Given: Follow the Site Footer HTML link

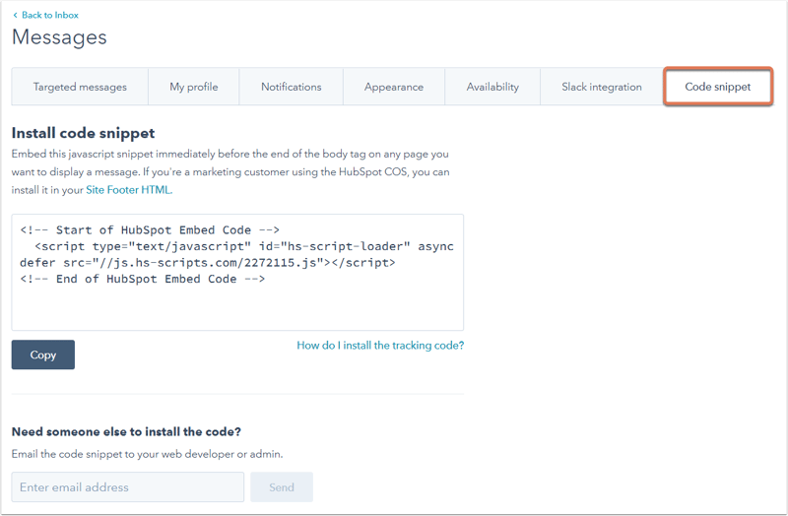Looking at the screenshot, I should (x=129, y=190).
